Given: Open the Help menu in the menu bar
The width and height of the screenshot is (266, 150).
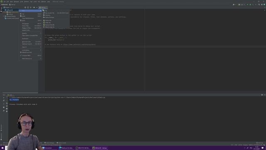Looking at the screenshot, I should point(49,2).
